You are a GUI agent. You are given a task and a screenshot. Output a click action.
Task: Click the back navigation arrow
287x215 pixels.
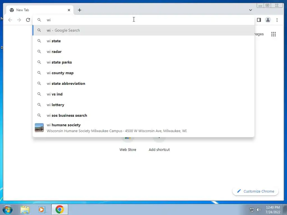click(10, 20)
